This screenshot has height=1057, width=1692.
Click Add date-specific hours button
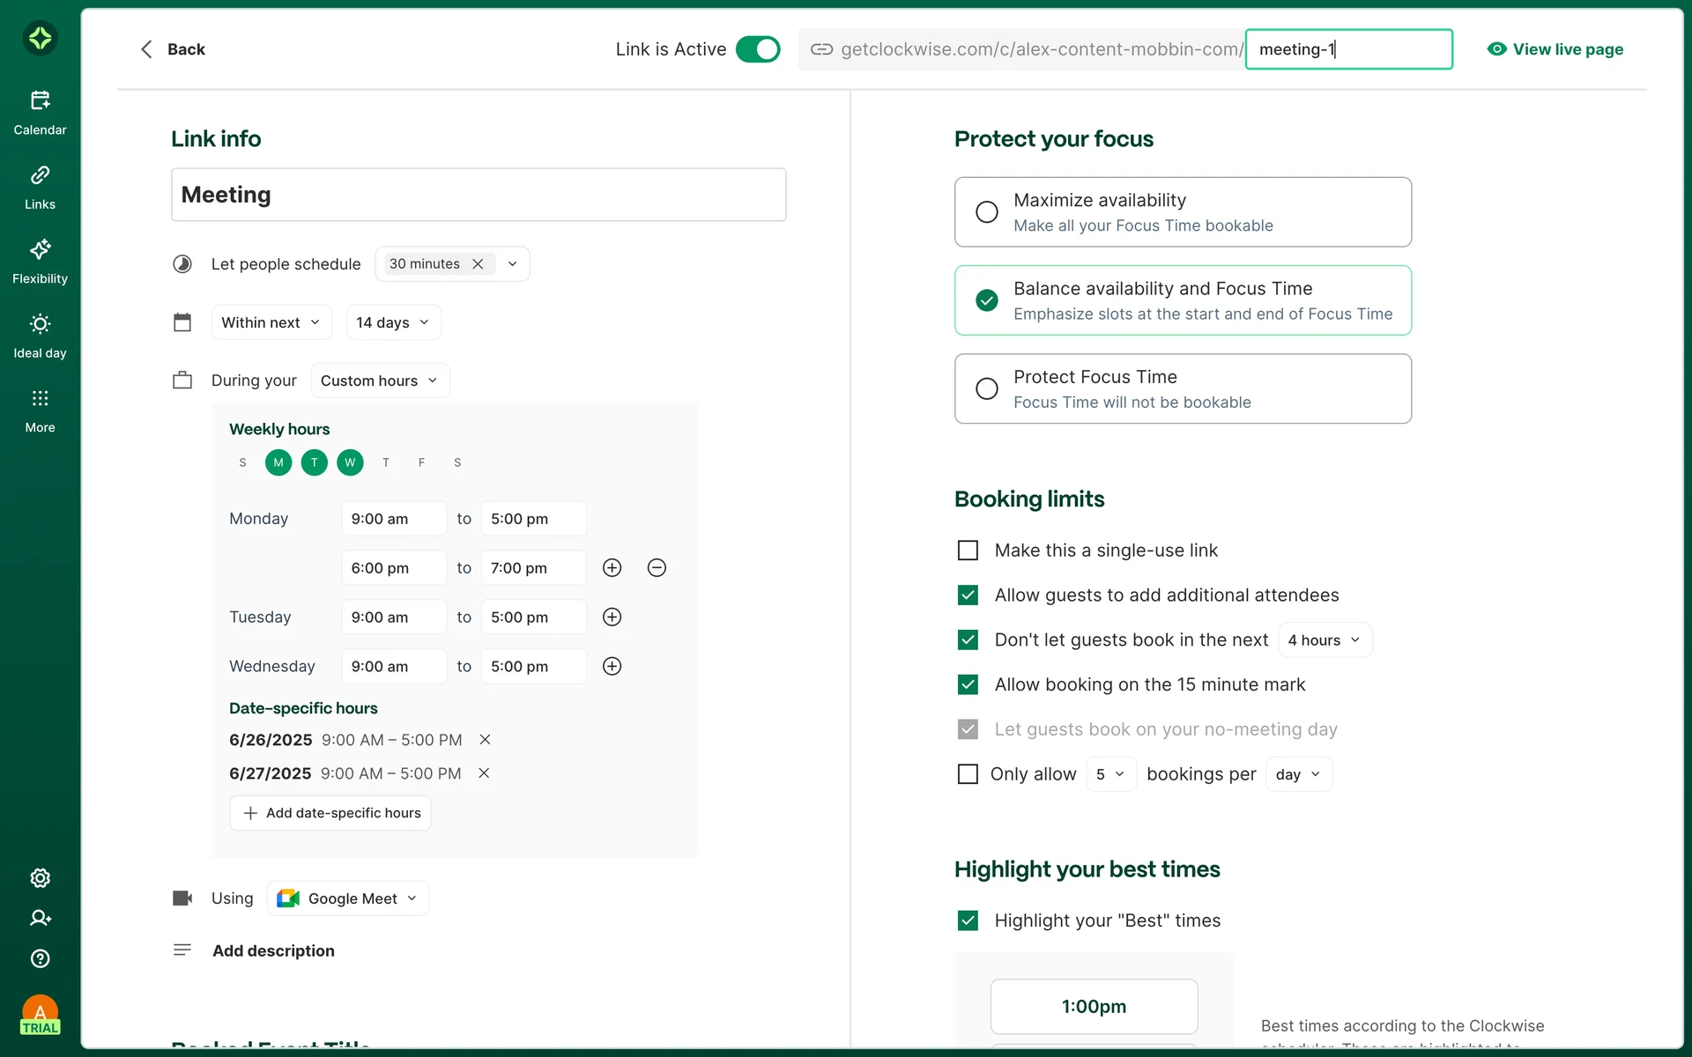(330, 813)
